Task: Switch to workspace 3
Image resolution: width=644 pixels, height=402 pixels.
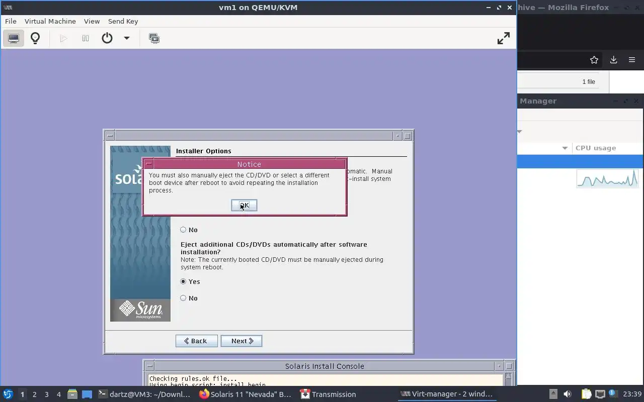Action: click(x=46, y=394)
